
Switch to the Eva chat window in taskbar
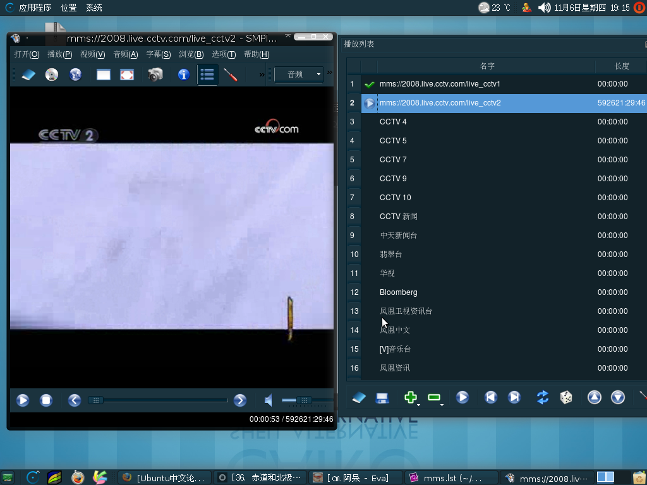(355, 478)
